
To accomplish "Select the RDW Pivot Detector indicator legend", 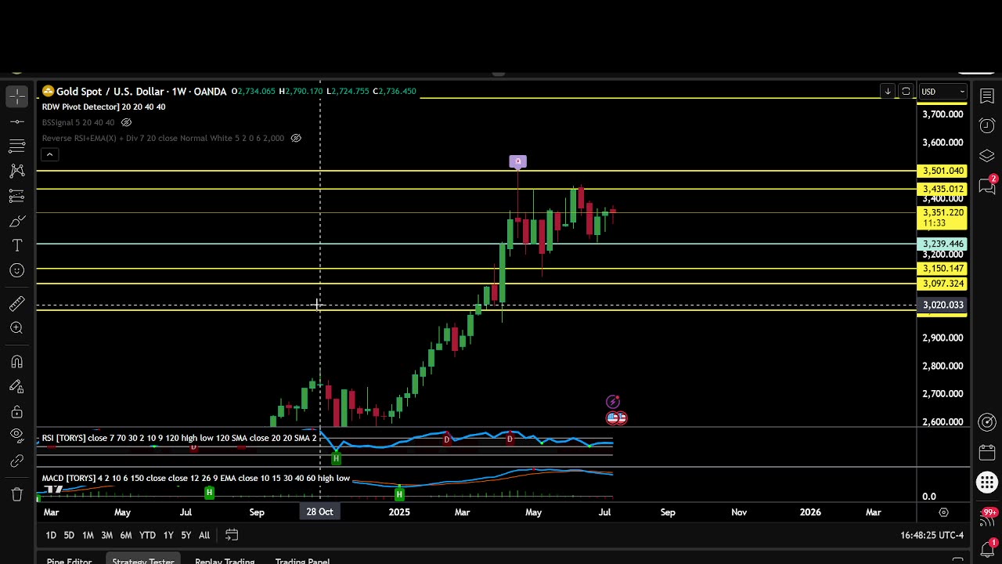I will 104,107.
